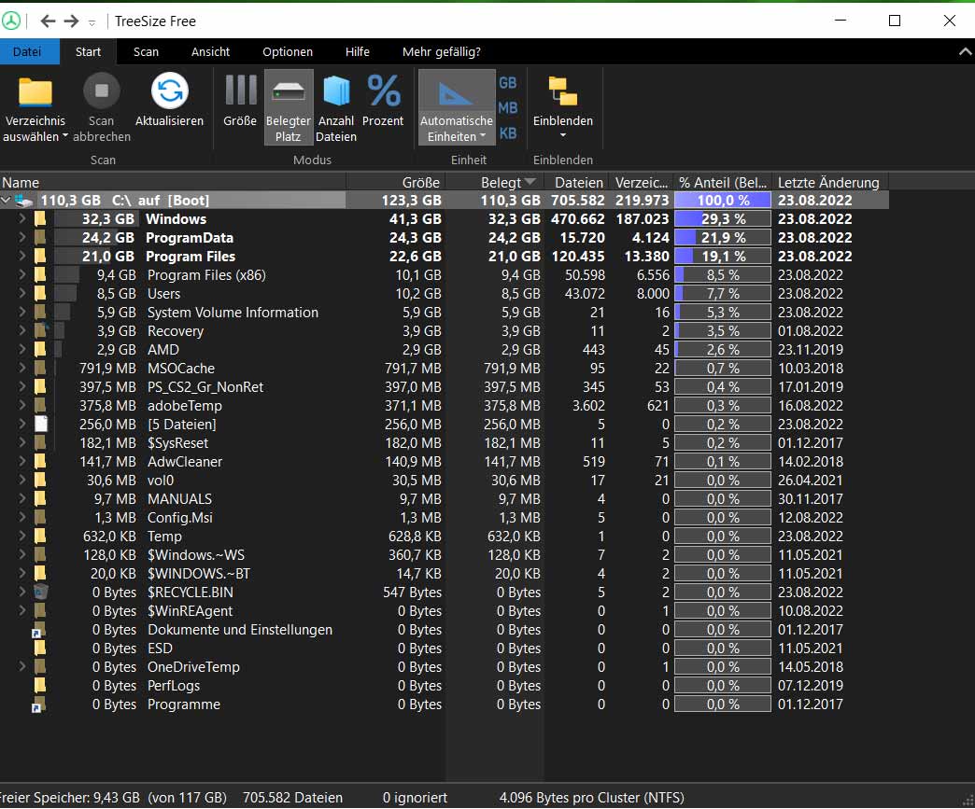Collapse the ribbon with the chevron

coord(965,52)
